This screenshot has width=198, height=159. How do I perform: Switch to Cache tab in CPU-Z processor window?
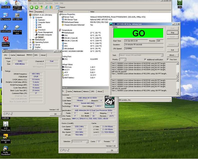point(69,91)
